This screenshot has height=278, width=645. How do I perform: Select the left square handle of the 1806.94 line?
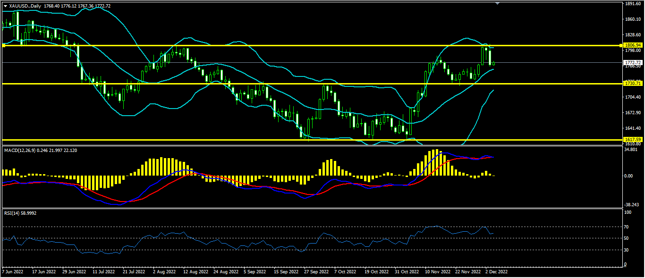4,45
